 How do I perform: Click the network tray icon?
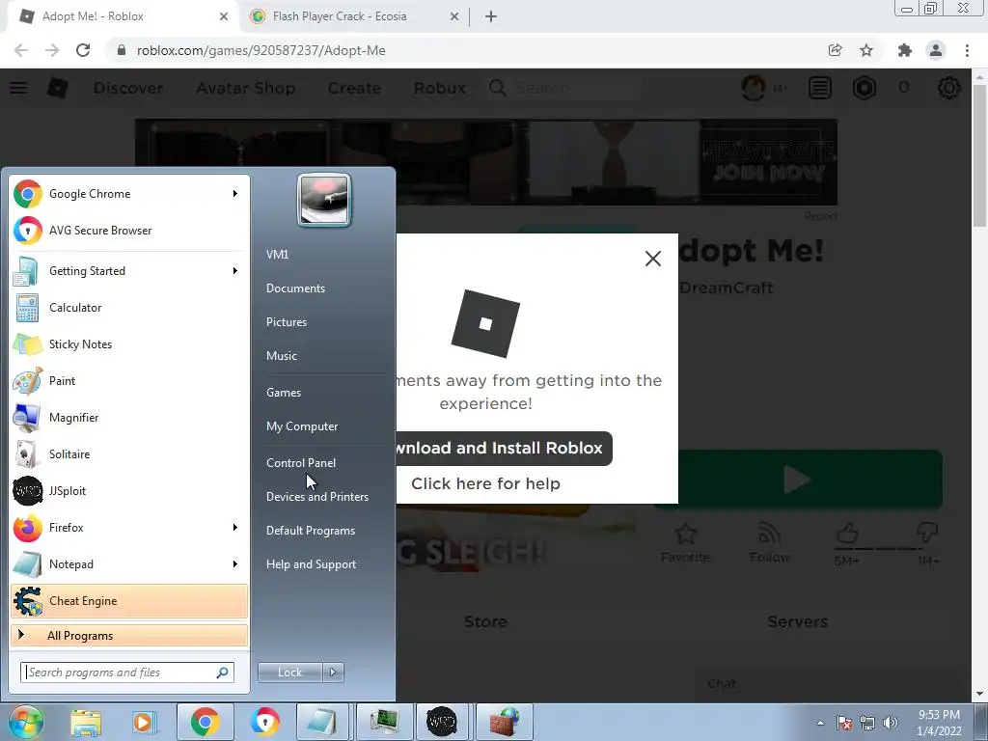coord(867,723)
